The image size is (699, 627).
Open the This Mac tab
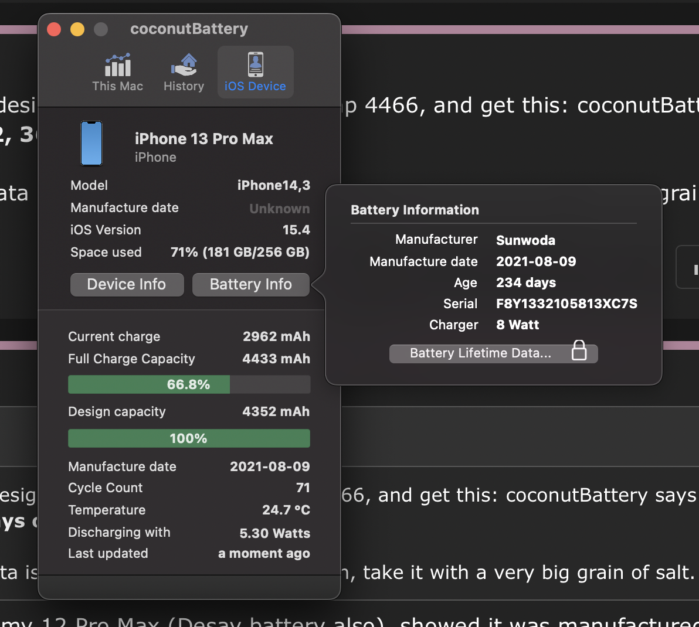tap(118, 72)
